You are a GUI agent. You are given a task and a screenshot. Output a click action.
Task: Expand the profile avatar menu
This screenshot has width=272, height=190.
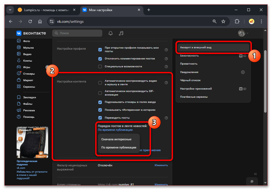(243, 33)
